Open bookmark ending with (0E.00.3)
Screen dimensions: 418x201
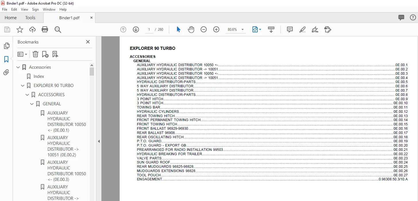67,171
